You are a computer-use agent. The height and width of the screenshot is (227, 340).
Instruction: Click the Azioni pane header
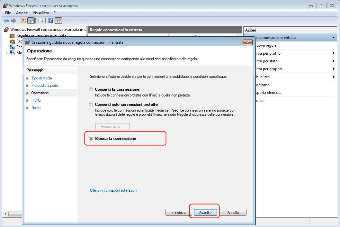coord(290,30)
